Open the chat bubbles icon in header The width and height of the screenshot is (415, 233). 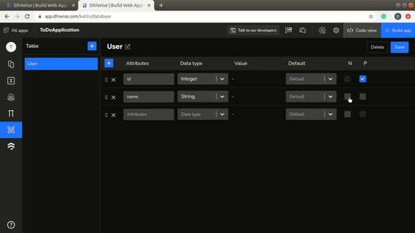tap(303, 30)
